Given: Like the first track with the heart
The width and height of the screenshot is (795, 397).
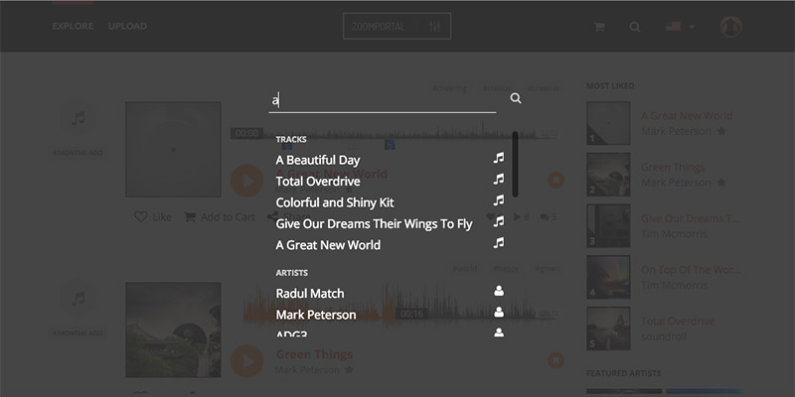Looking at the screenshot, I should click(141, 216).
